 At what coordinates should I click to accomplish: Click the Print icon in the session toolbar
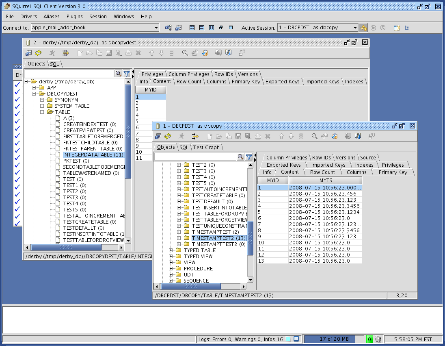click(258, 136)
